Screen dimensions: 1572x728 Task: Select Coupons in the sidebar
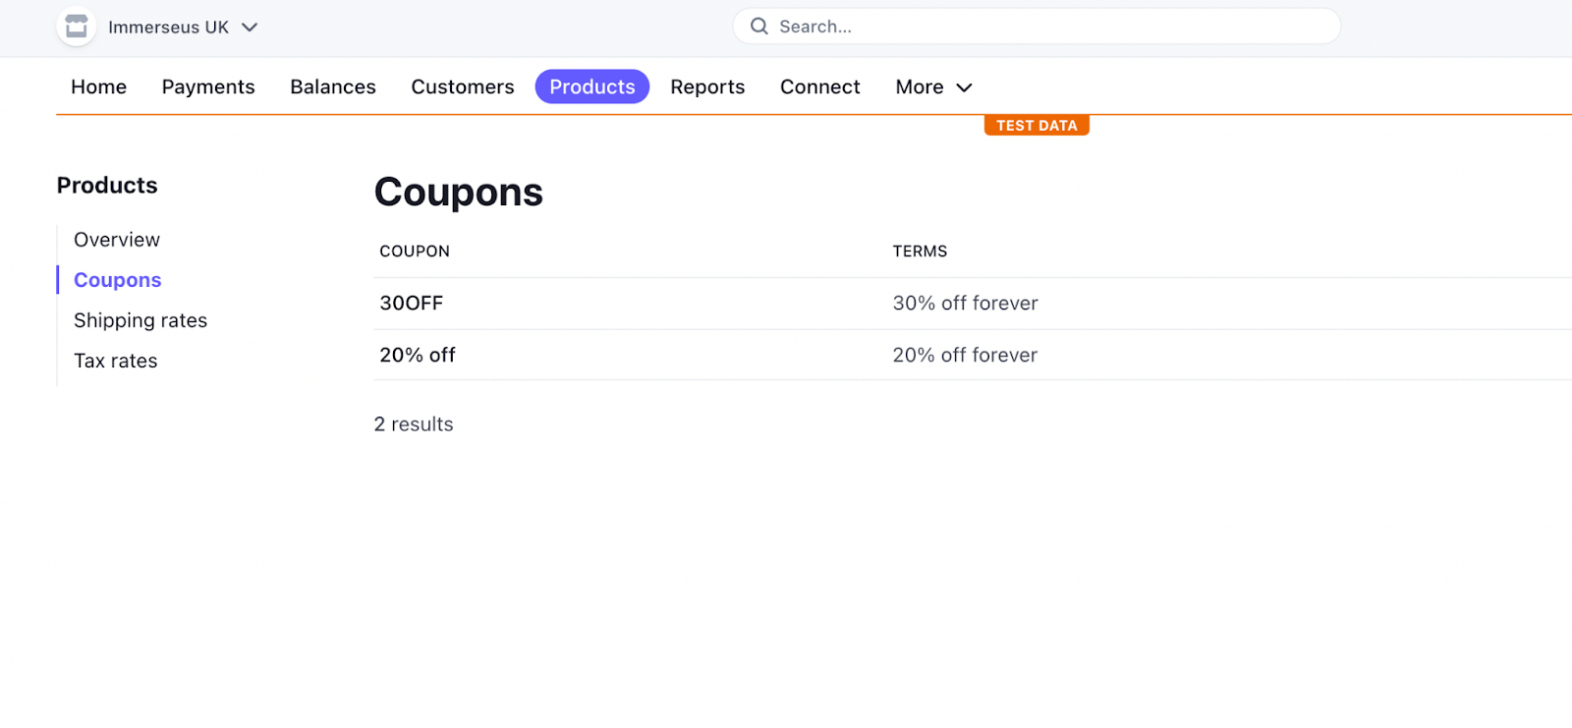118,280
